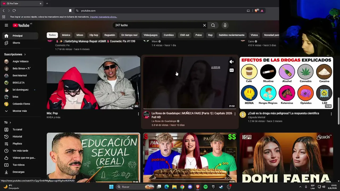340x191 pixels.
Task: Open the 'DOMI FAENA' video thumbnail
Action: (286, 158)
